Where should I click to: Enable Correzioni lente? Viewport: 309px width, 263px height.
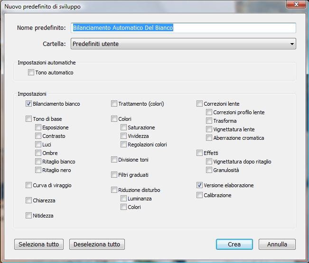tap(199, 104)
